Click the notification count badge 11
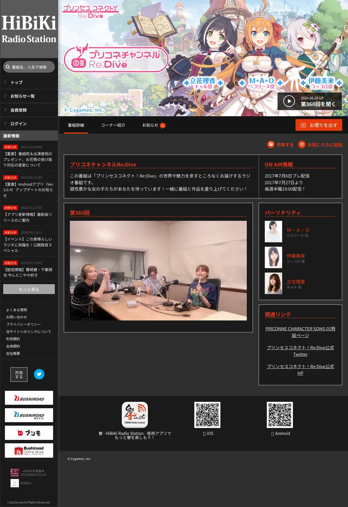 coord(163,126)
